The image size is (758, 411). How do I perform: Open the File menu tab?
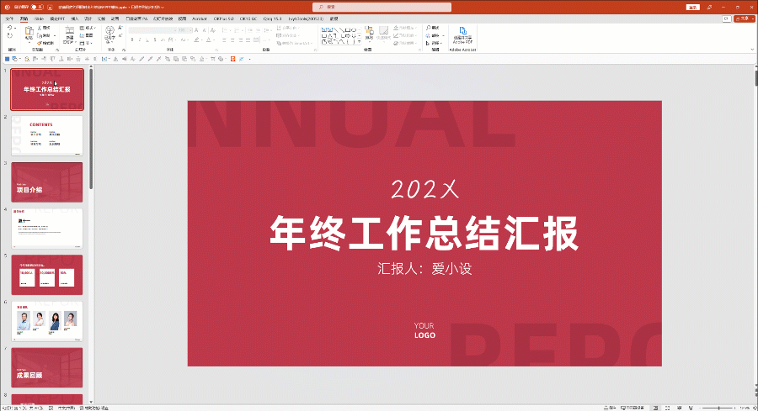(x=9, y=18)
